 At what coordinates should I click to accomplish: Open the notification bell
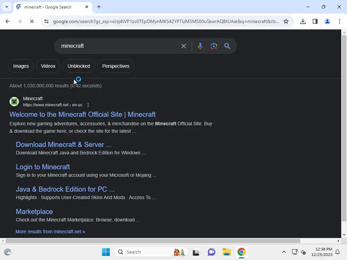click(x=338, y=252)
